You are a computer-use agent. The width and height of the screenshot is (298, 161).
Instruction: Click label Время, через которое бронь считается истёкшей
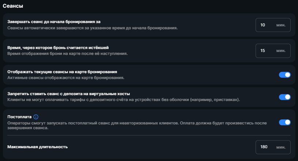[x=58, y=48]
